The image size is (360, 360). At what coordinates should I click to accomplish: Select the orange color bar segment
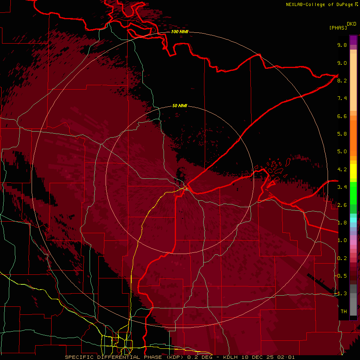pyautogui.click(x=353, y=138)
